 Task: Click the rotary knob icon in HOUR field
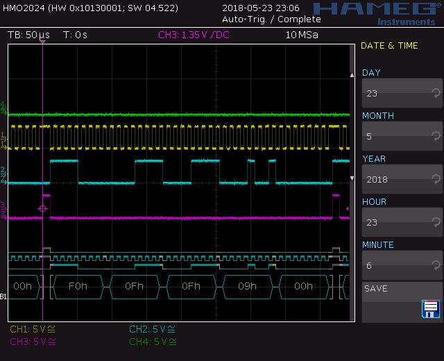[435, 222]
